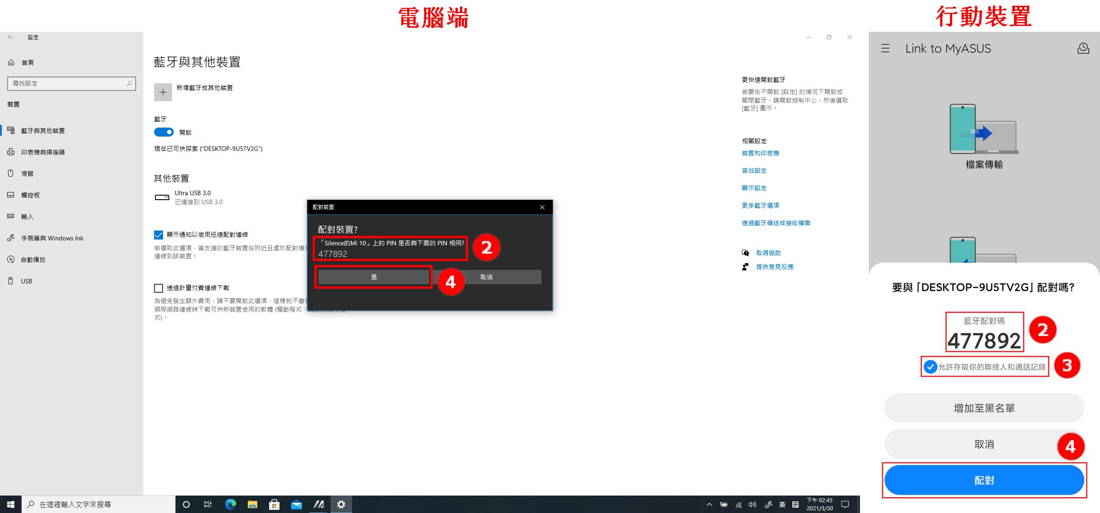Click the touchpad icon in the sidebar
1100x513 pixels.
tap(11, 195)
